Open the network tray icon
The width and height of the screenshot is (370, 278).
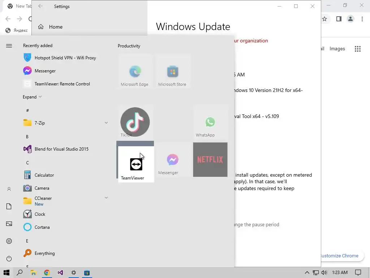pos(316,273)
